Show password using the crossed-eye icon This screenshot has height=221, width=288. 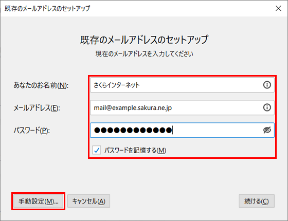[x=267, y=130]
